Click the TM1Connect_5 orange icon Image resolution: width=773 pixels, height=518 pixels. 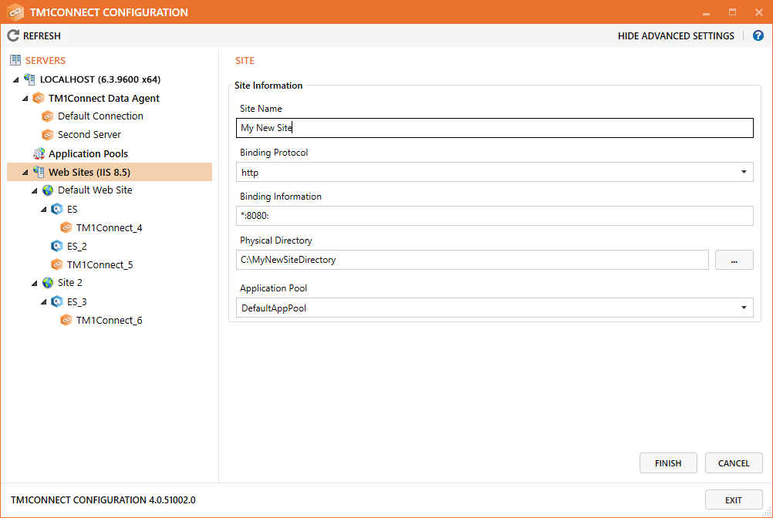pyautogui.click(x=57, y=264)
